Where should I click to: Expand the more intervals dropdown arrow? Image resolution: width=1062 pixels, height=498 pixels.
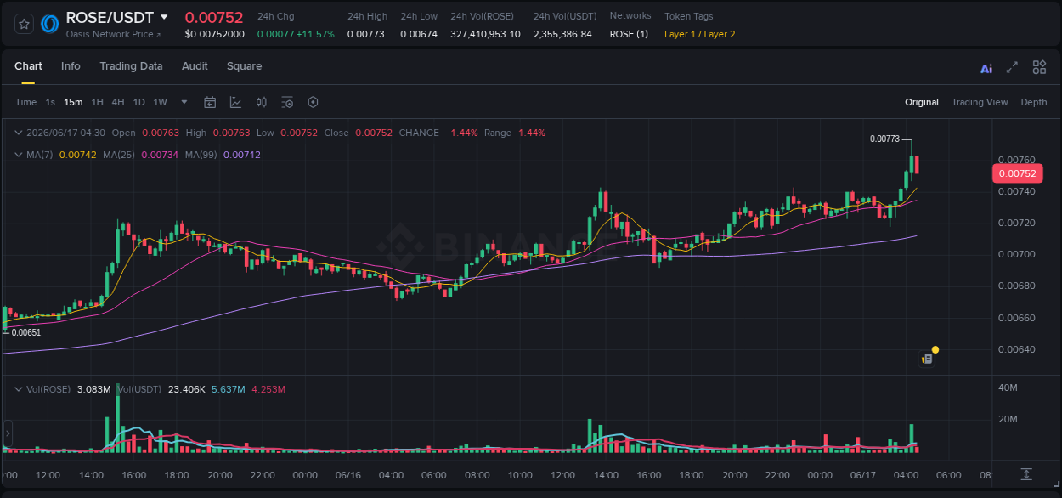click(x=184, y=102)
